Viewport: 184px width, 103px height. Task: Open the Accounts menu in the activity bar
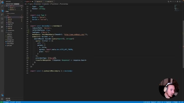click(x=2, y=95)
